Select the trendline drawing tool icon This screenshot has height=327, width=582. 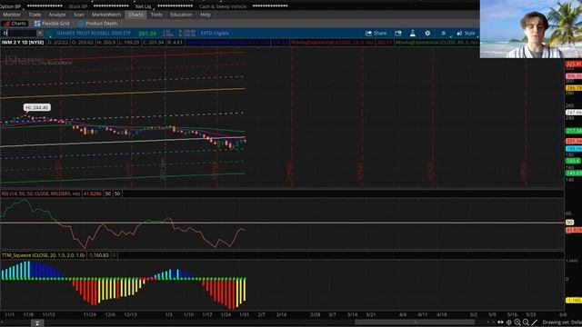tap(535, 322)
